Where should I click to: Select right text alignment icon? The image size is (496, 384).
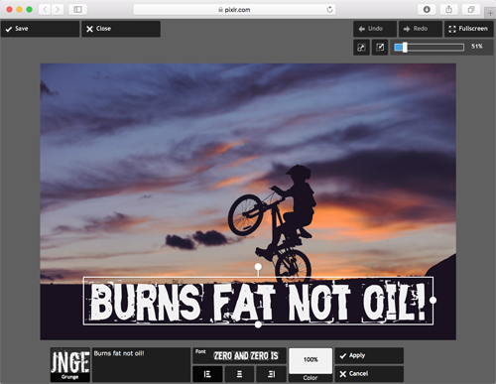click(x=271, y=374)
